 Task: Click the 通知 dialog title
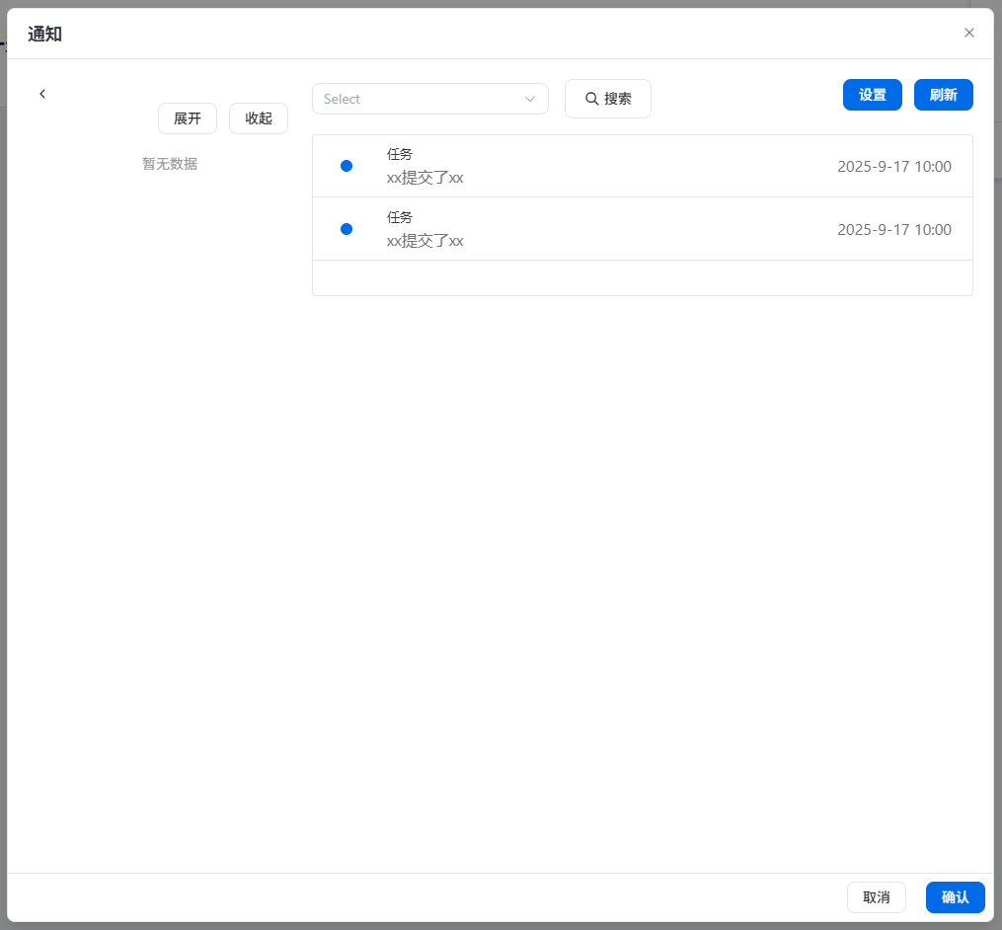(x=44, y=34)
